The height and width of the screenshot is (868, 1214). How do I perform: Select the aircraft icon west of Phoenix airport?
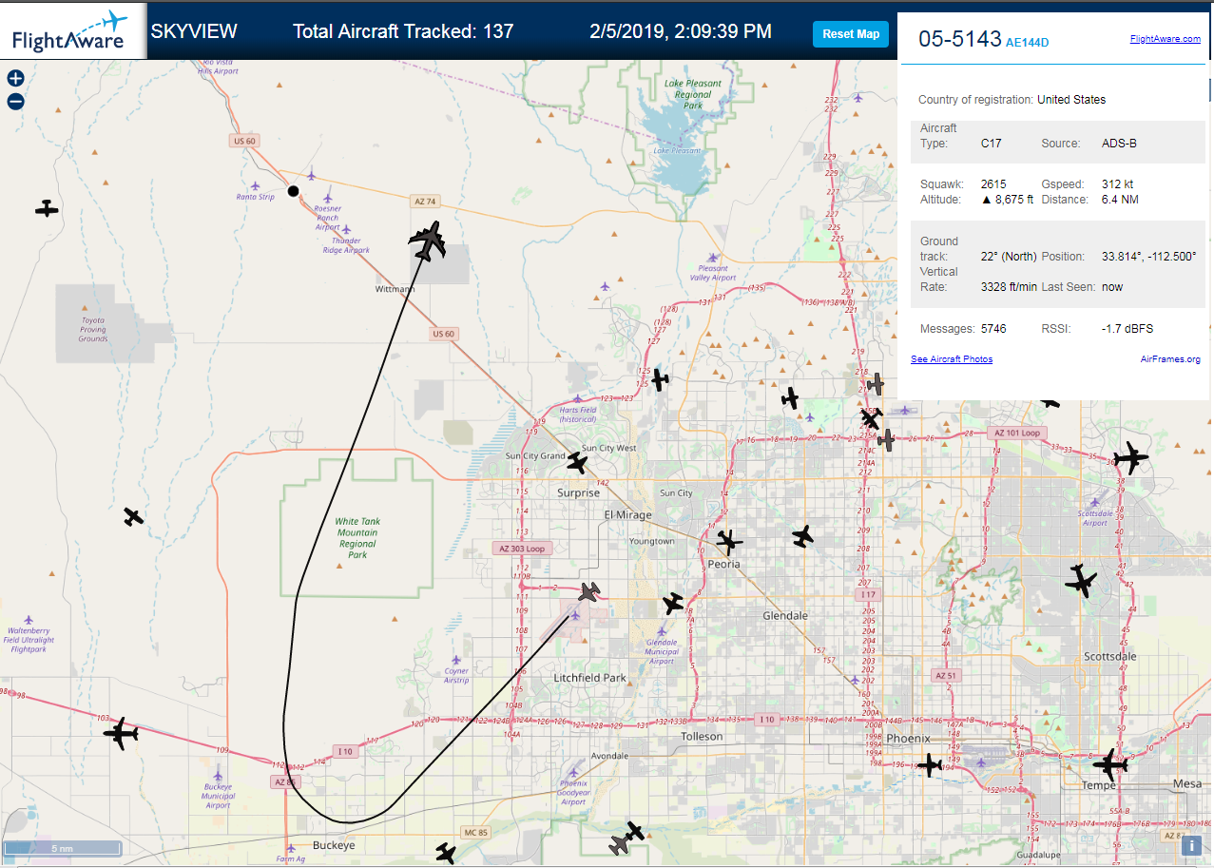click(929, 764)
